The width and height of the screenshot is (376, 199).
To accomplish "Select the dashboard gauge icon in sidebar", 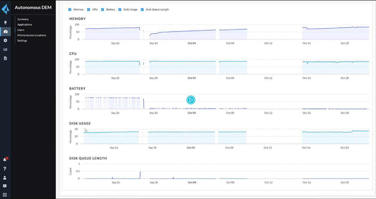I will [x=5, y=32].
